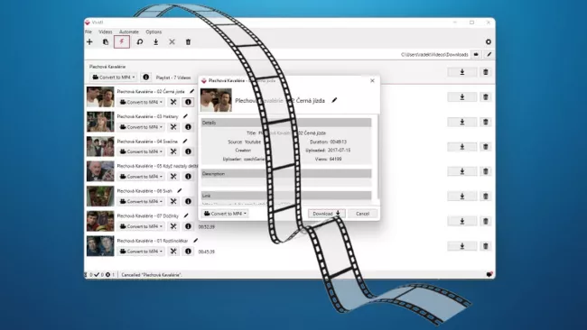Screen dimensions: 587x330
Task: Click the scissors tools icon in 01 Rozčilnolékar row
Action: coord(173,252)
